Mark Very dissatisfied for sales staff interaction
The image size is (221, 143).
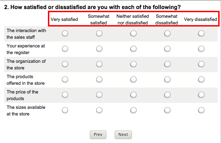(201, 33)
